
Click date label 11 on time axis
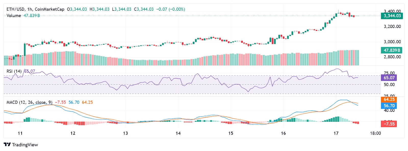[20, 133]
